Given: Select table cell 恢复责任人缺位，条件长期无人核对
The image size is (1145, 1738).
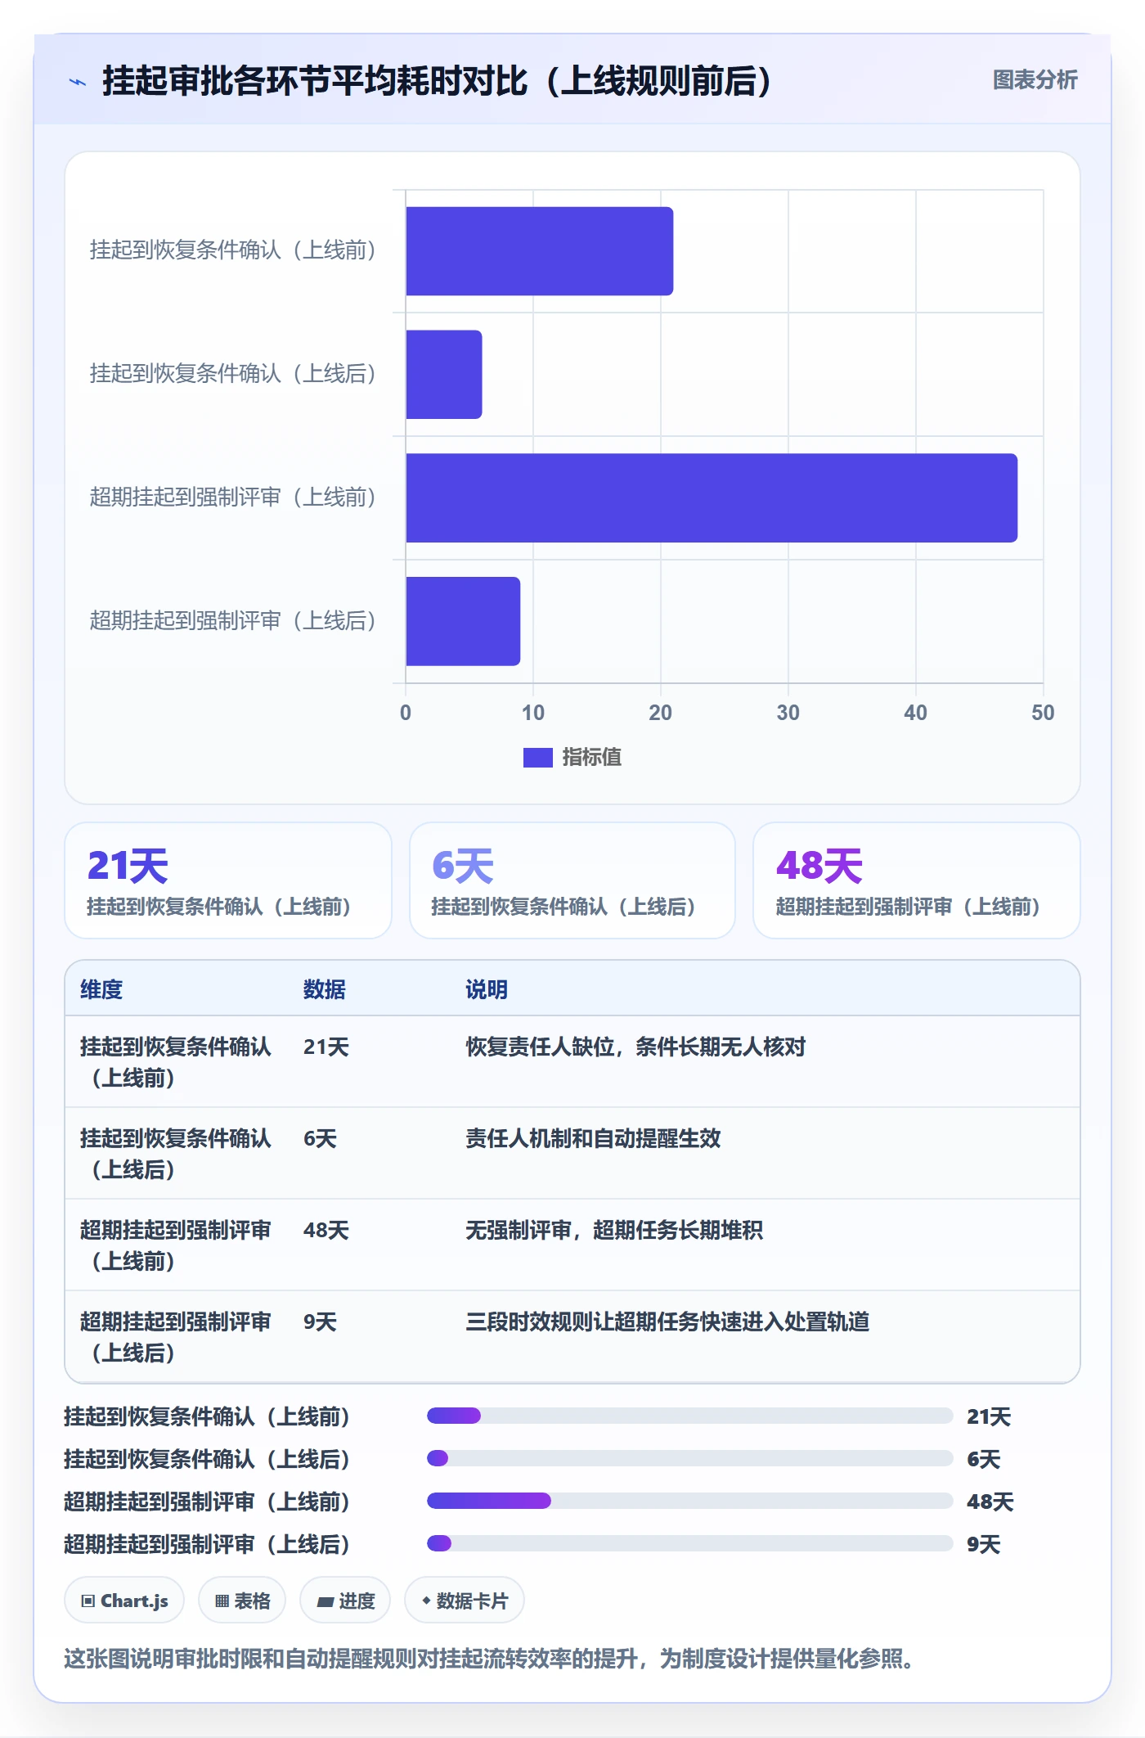Looking at the screenshot, I should click(635, 1047).
